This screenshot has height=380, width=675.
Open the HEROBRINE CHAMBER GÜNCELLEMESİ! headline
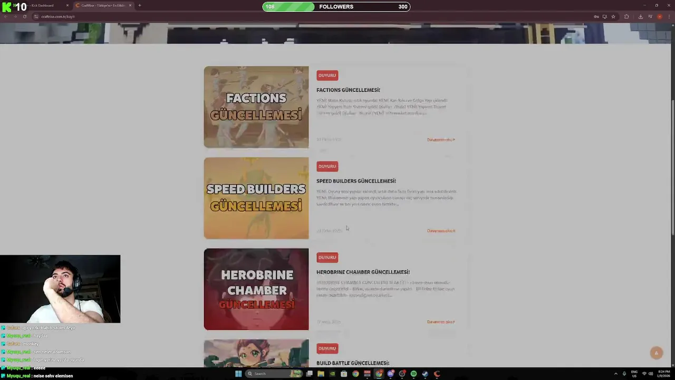tap(363, 272)
